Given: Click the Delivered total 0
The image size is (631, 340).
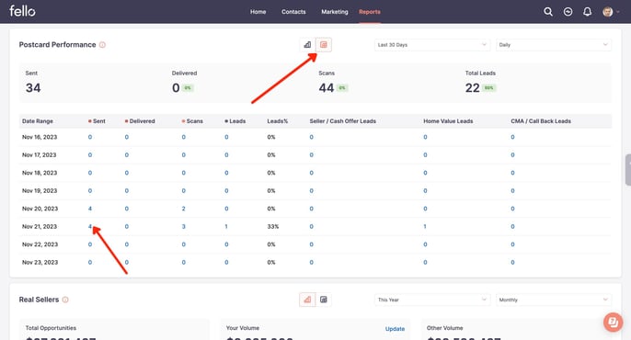Looking at the screenshot, I should coord(176,87).
